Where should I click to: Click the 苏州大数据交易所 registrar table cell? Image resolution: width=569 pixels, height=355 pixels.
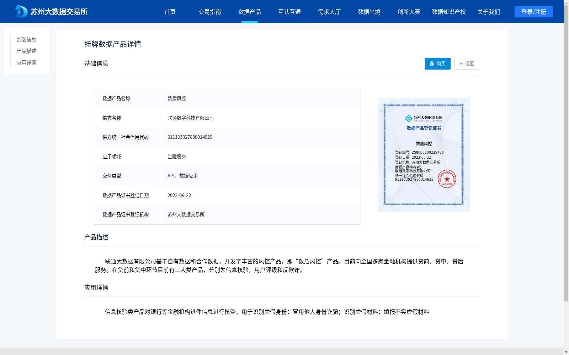[x=261, y=215]
